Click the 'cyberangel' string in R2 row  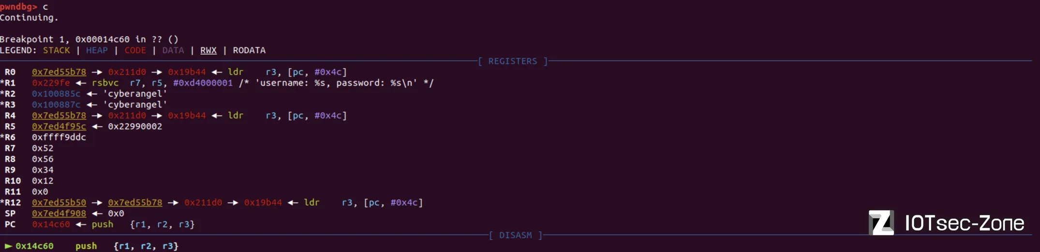pos(135,94)
